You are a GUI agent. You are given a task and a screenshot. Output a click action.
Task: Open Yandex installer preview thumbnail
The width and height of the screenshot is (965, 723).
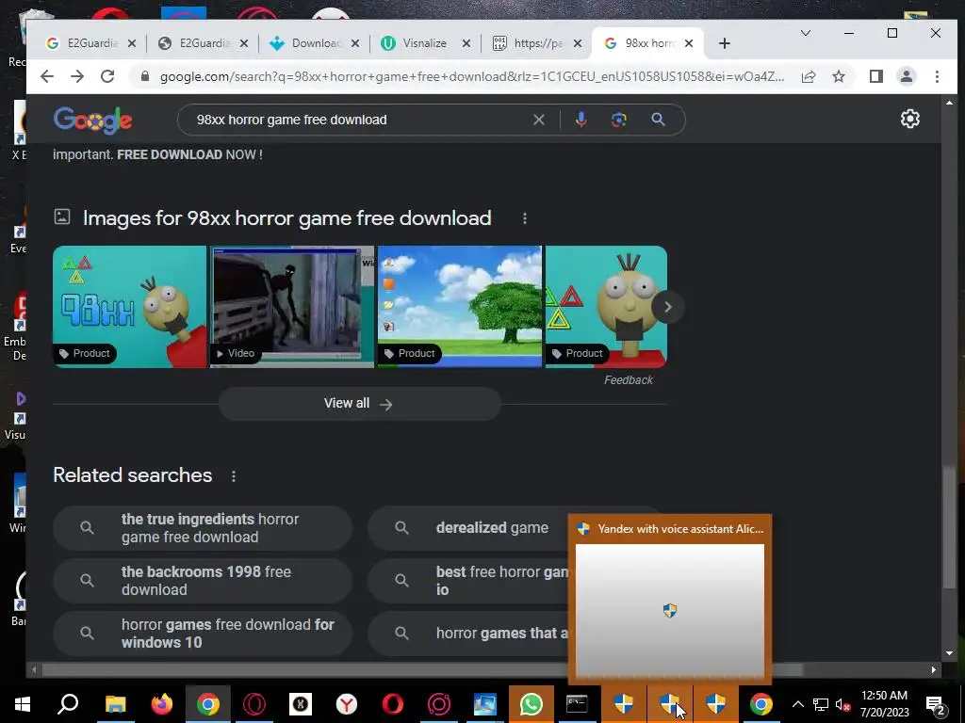[x=670, y=610]
